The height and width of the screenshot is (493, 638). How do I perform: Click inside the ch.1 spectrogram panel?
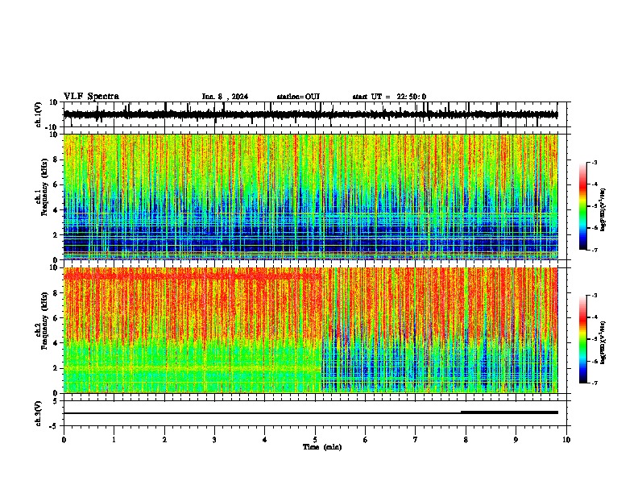(x=311, y=197)
